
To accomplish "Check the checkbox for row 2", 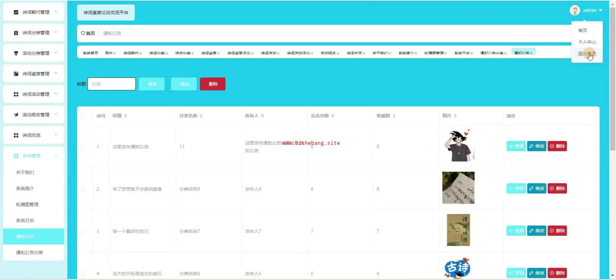I will [83, 189].
